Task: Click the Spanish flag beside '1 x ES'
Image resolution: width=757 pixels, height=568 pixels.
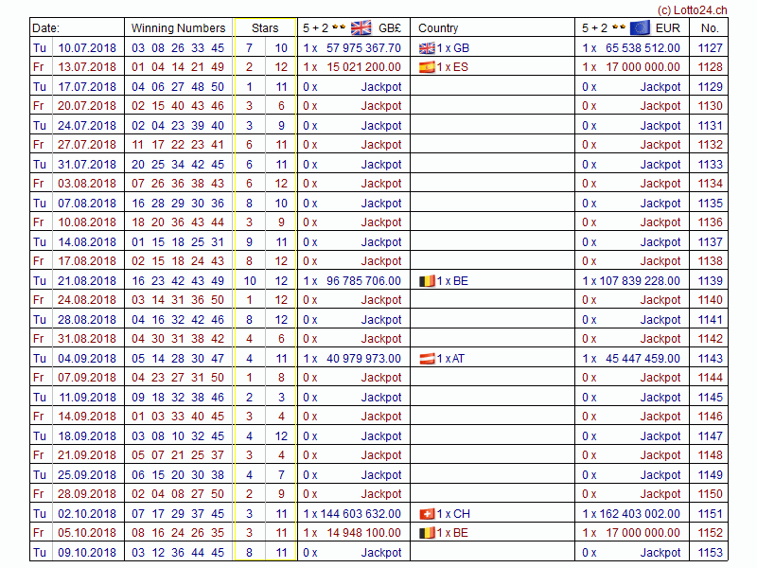Action: pyautogui.click(x=426, y=67)
